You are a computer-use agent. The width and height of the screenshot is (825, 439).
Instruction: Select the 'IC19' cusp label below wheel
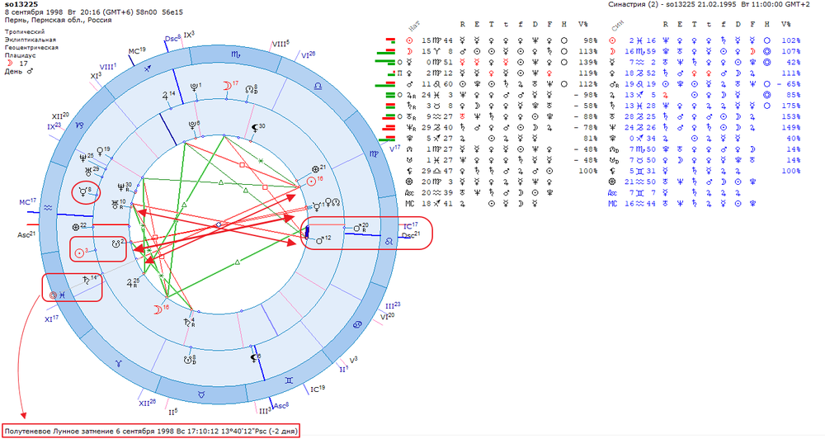point(318,389)
